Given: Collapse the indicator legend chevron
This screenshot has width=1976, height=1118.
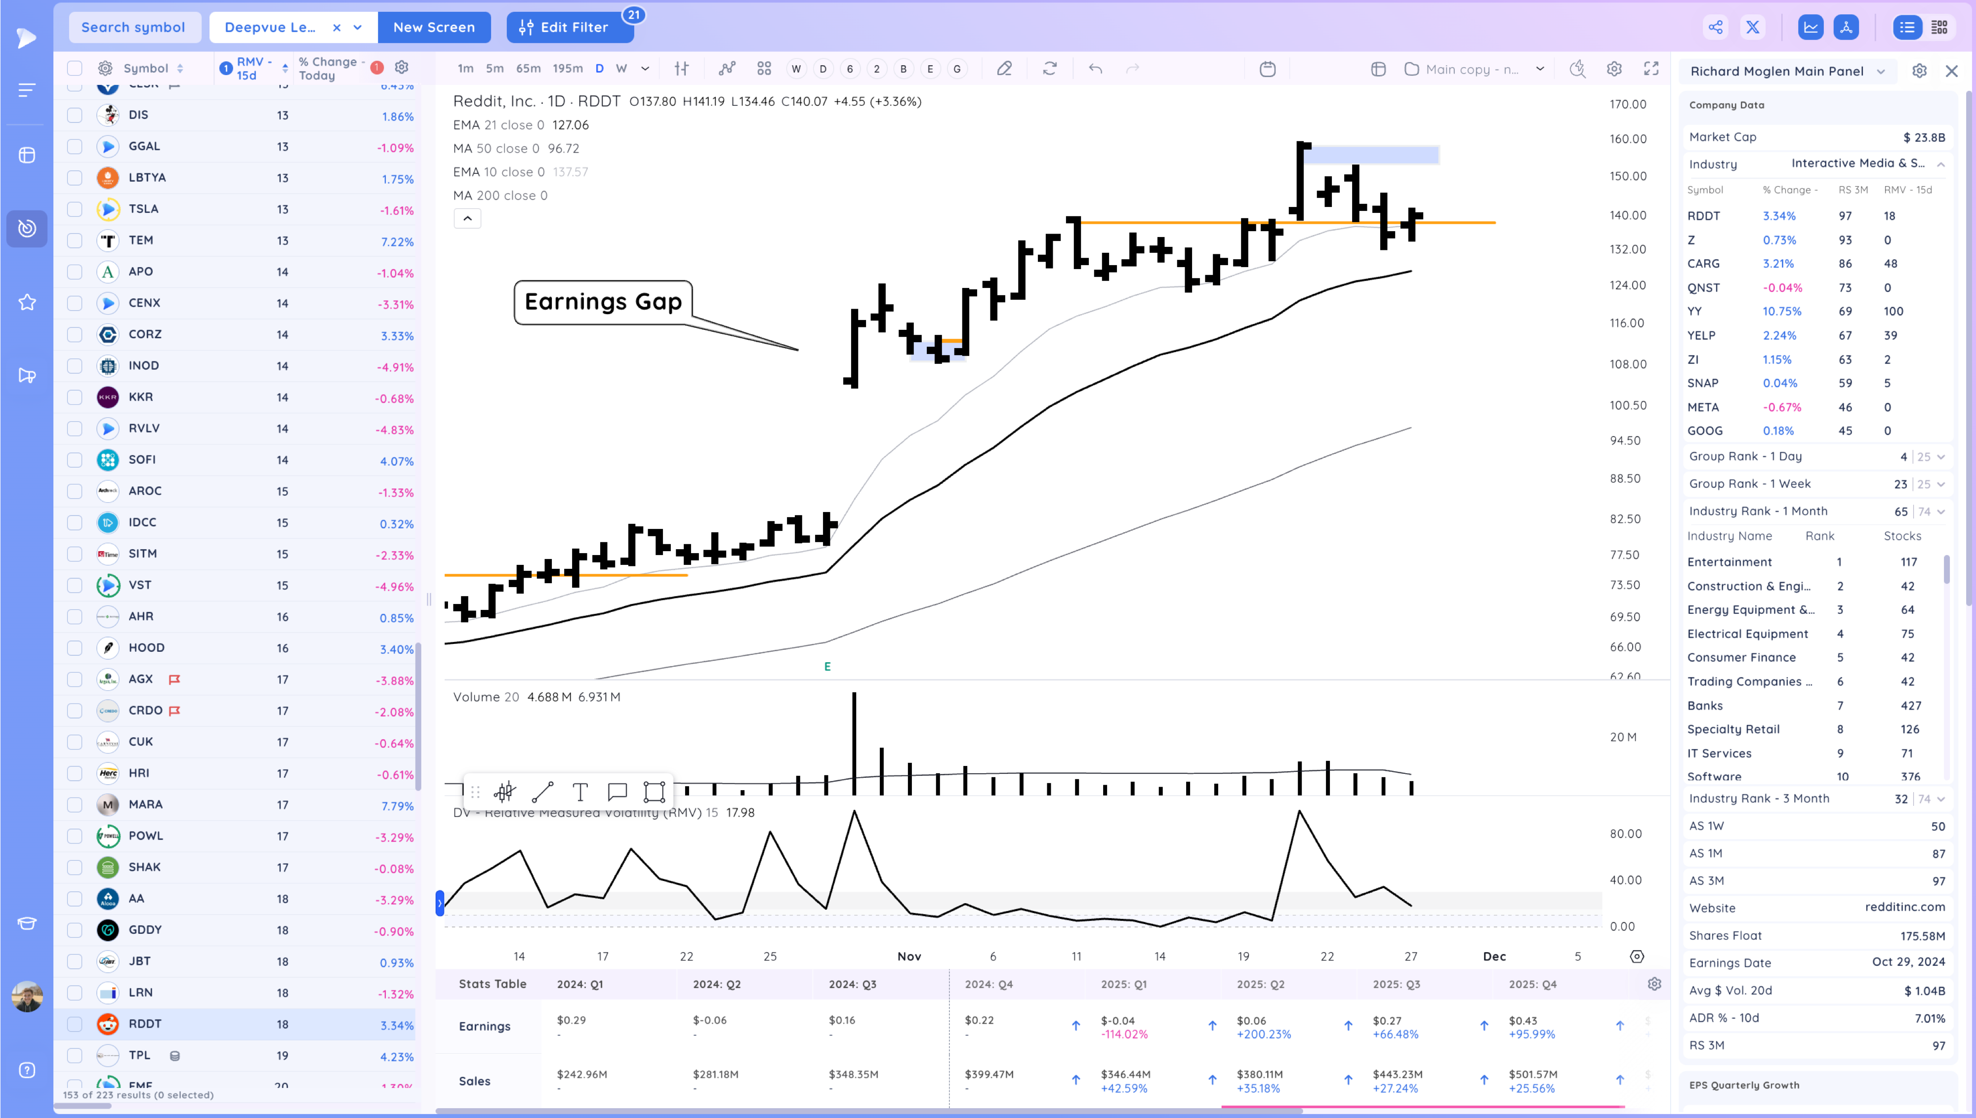Looking at the screenshot, I should click(x=467, y=219).
